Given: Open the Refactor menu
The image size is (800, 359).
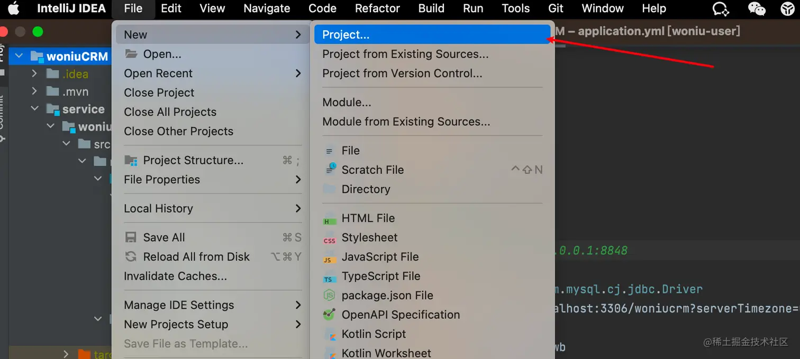Looking at the screenshot, I should click(x=377, y=8).
